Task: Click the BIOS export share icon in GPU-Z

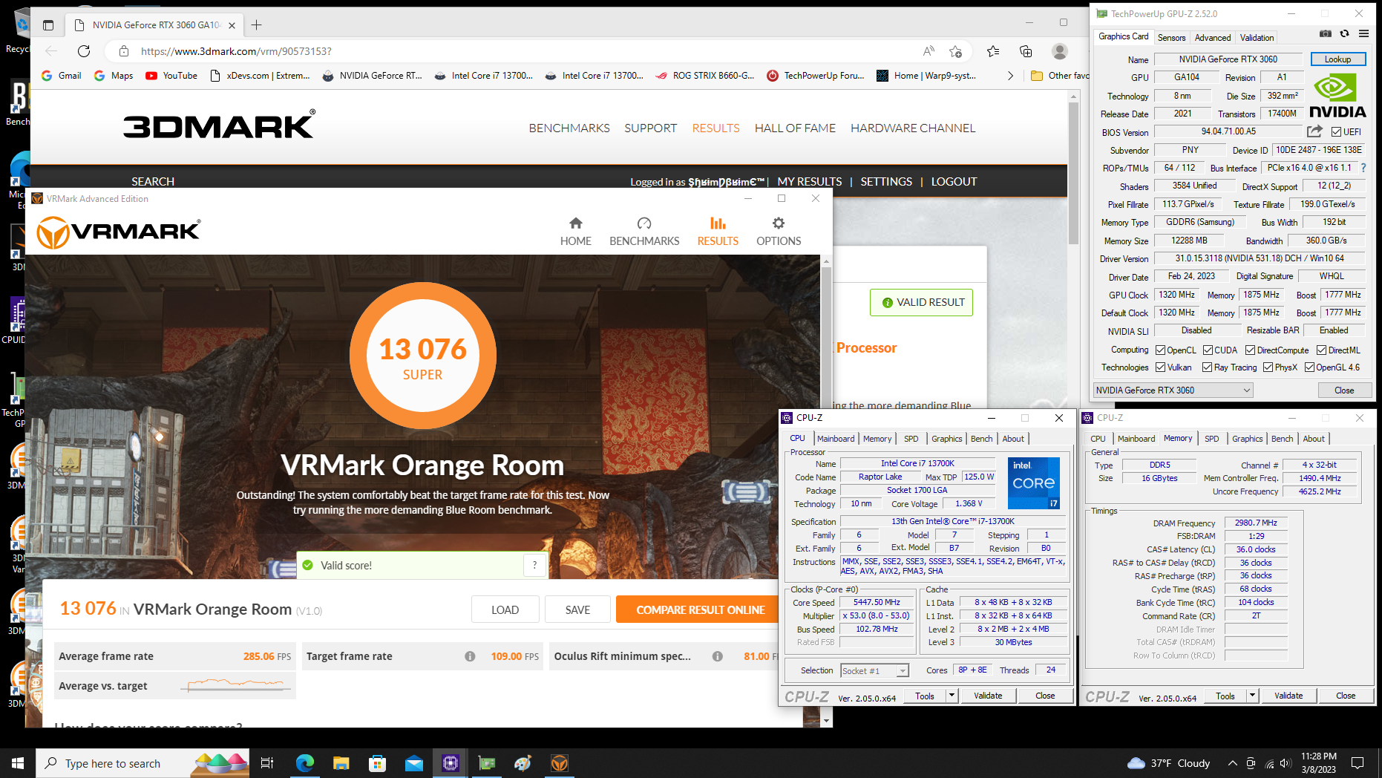Action: pyautogui.click(x=1314, y=131)
